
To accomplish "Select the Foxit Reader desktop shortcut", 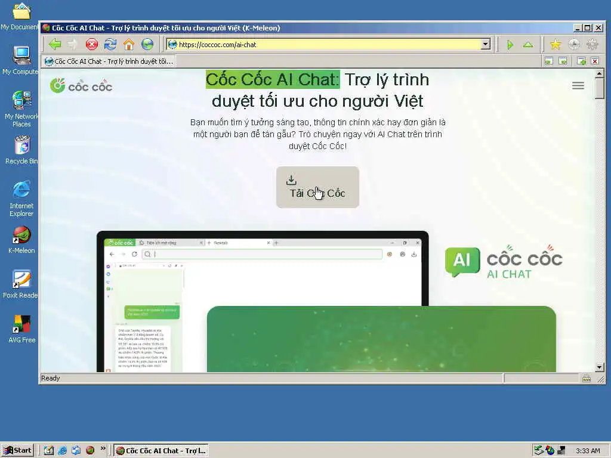I will [x=21, y=284].
